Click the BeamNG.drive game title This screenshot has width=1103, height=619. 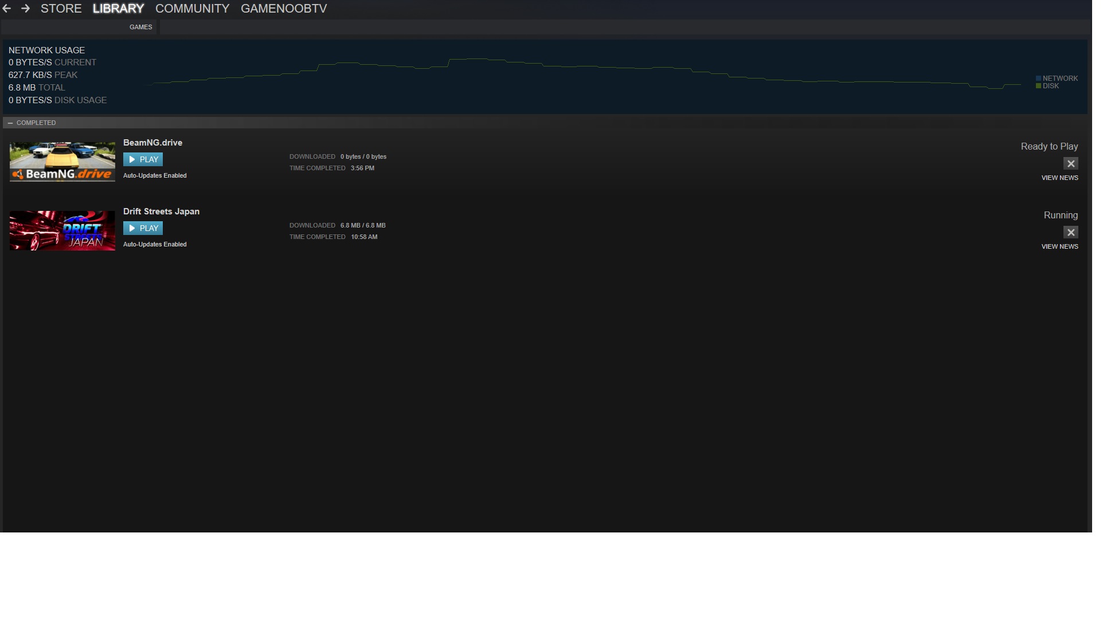152,143
